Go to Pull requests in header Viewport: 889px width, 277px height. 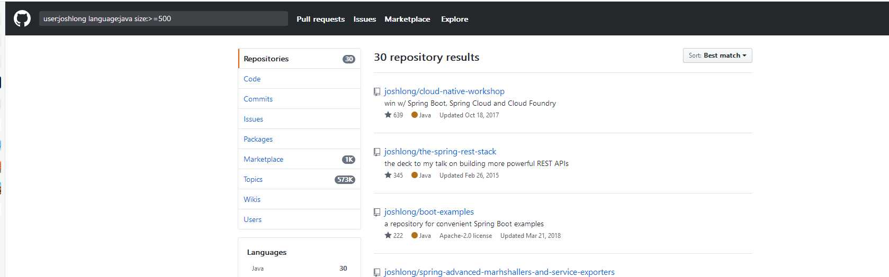pos(320,19)
